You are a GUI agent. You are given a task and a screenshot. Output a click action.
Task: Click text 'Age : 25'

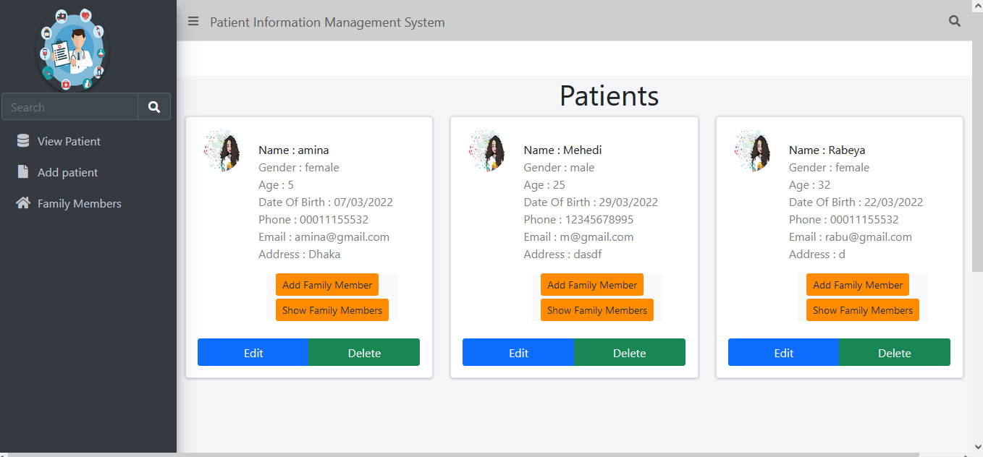(544, 185)
